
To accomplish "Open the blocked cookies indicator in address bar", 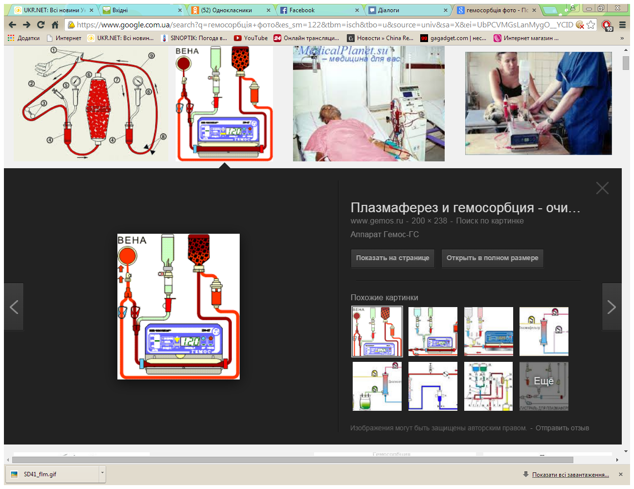I will click(580, 24).
